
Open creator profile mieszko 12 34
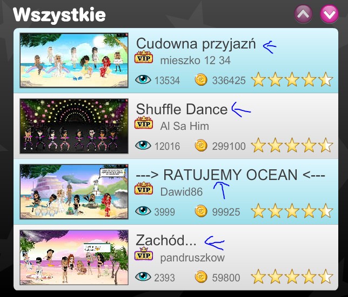pyautogui.click(x=195, y=60)
